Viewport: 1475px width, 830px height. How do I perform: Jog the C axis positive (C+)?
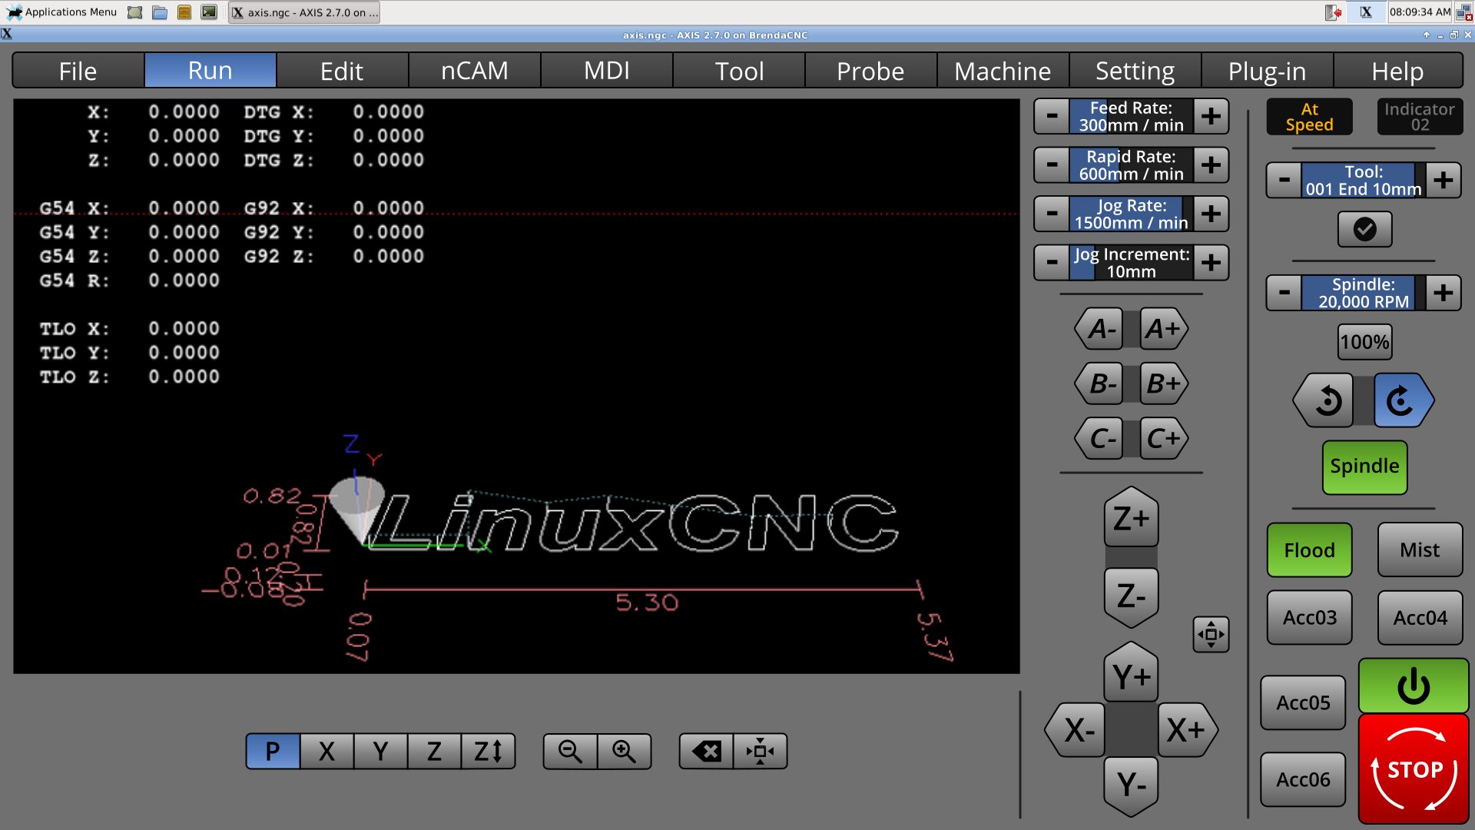(1164, 438)
